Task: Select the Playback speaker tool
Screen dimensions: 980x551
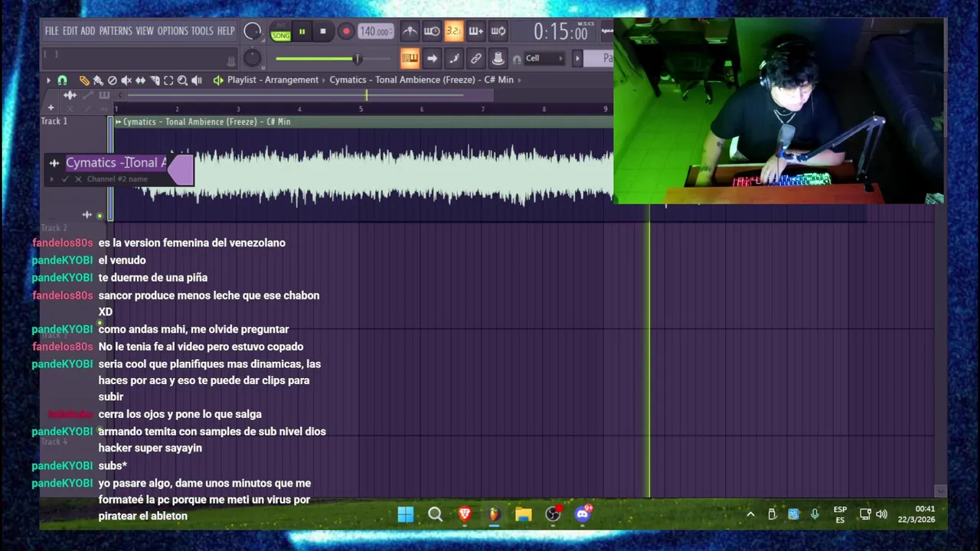Action: point(197,80)
